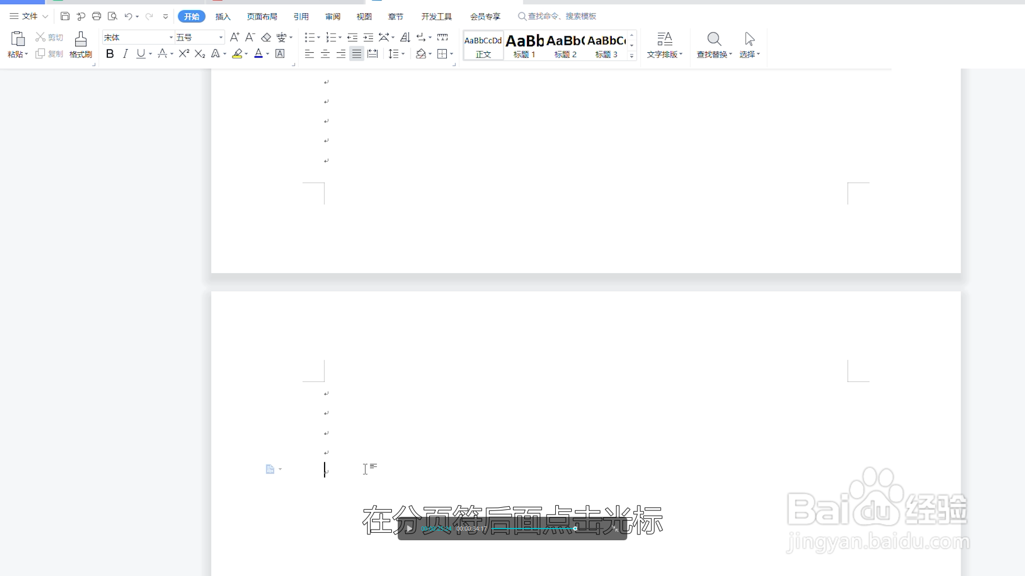Apply superscript formatting
Screen dimensions: 1025x576
(x=184, y=54)
